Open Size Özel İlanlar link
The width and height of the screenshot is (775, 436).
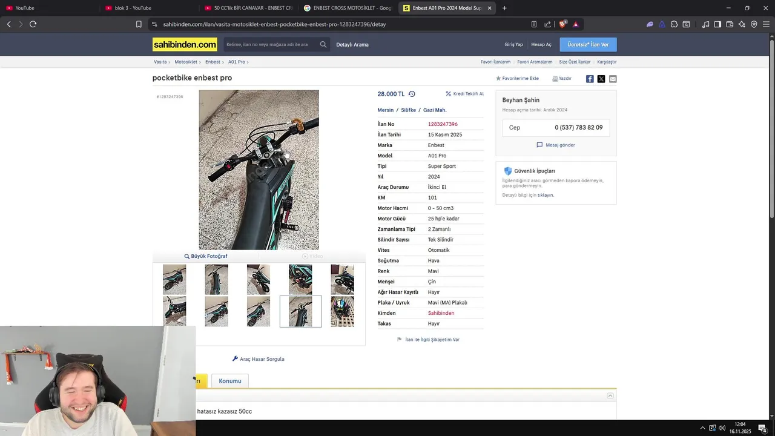575,62
